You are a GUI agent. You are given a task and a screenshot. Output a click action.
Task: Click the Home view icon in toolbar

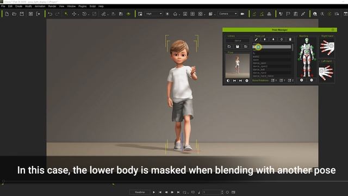tap(175, 14)
